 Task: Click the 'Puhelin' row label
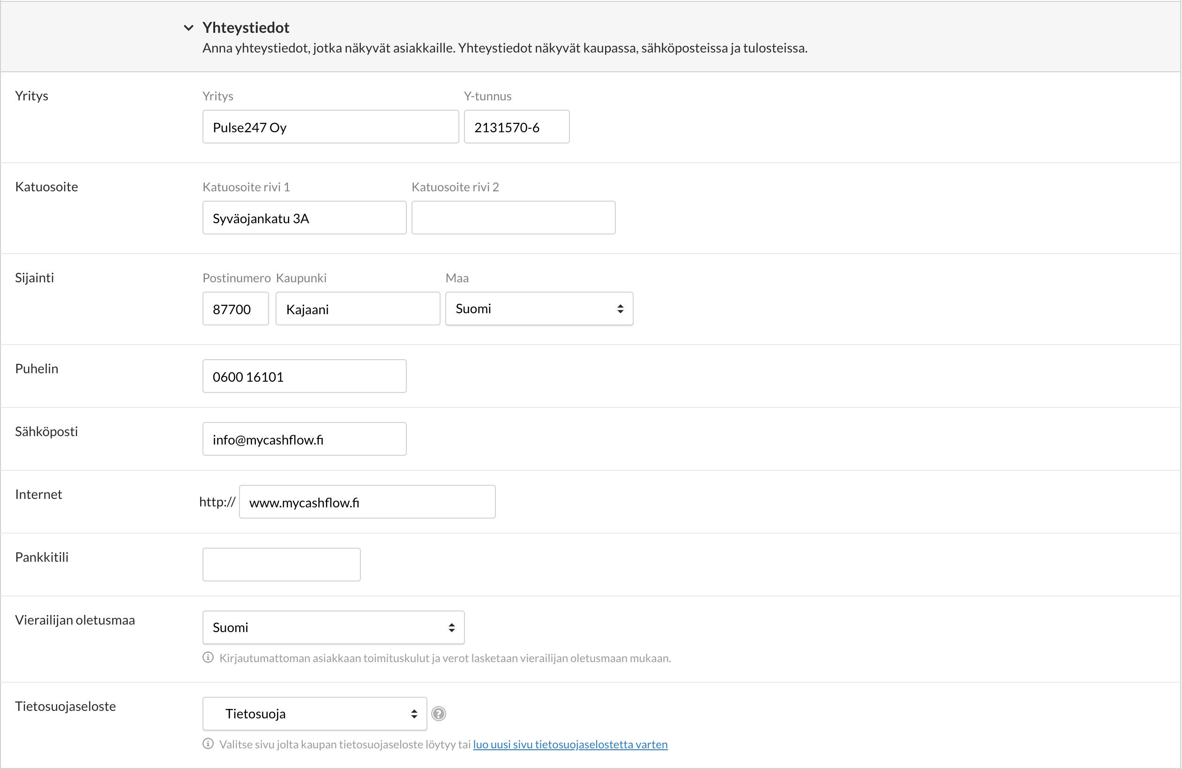(36, 369)
